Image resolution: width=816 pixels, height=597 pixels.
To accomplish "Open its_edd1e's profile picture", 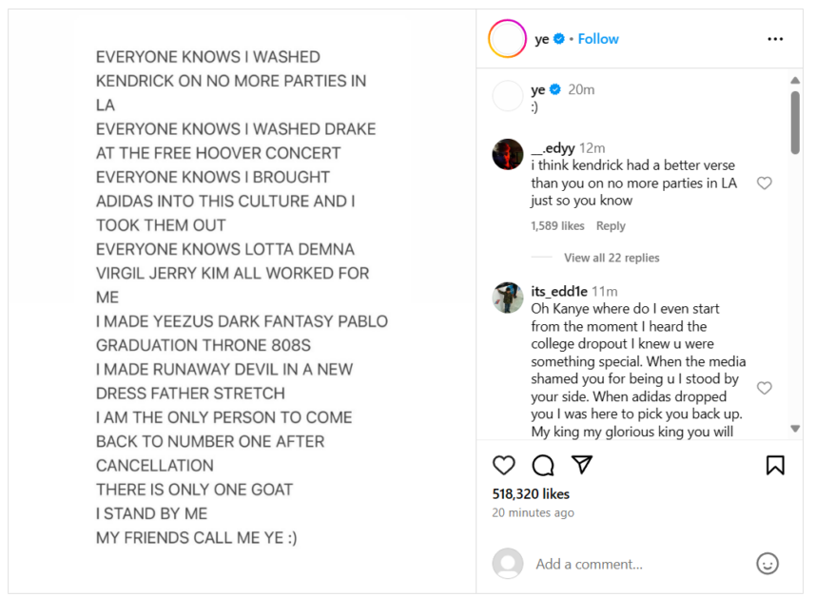I will [x=508, y=298].
